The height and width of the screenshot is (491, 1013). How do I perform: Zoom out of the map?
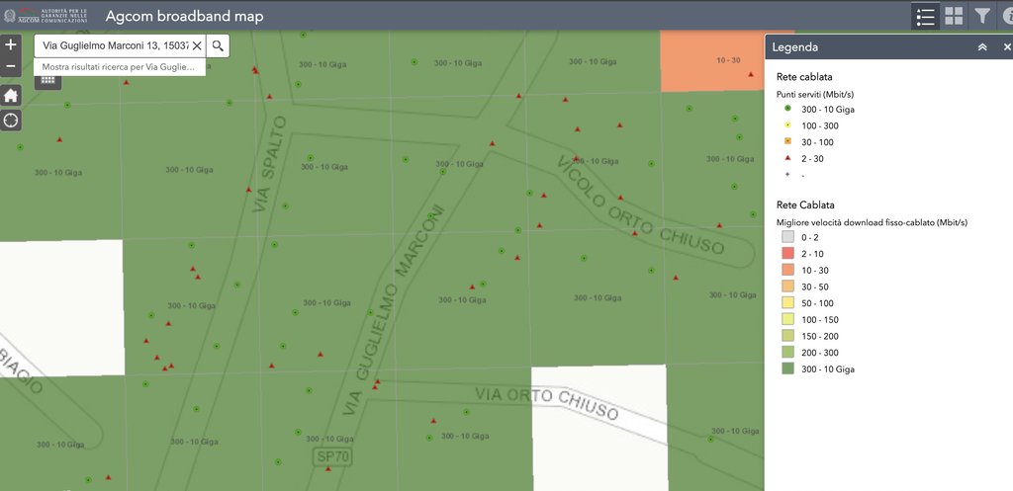[11, 66]
